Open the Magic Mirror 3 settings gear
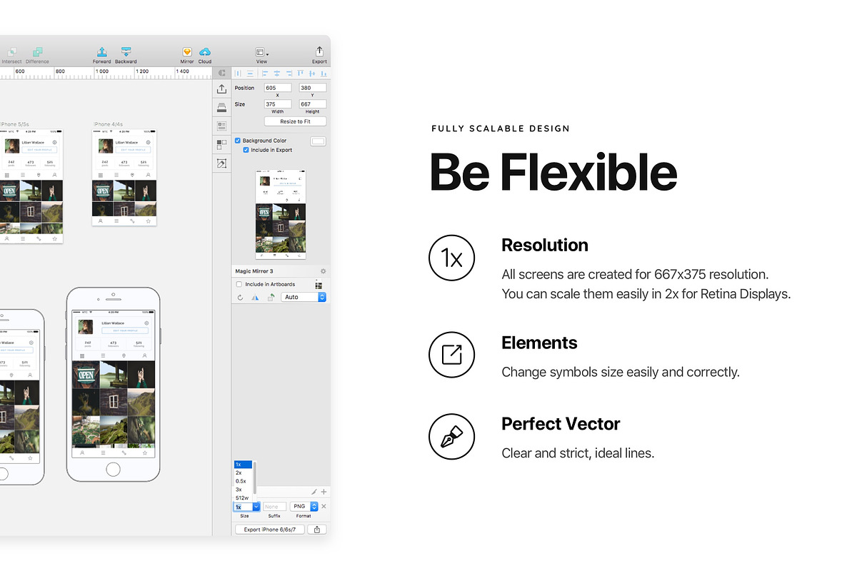The width and height of the screenshot is (857, 571). (x=323, y=271)
